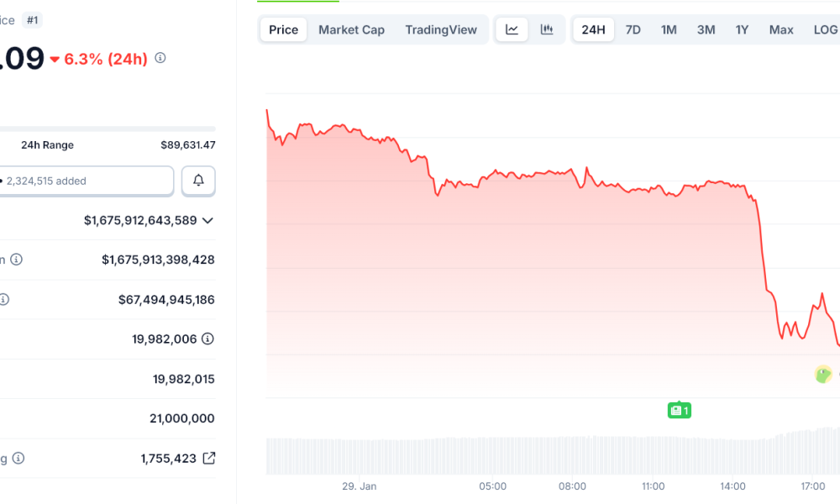The width and height of the screenshot is (840, 504).
Task: Select the 1M timeframe option
Action: pyautogui.click(x=669, y=29)
